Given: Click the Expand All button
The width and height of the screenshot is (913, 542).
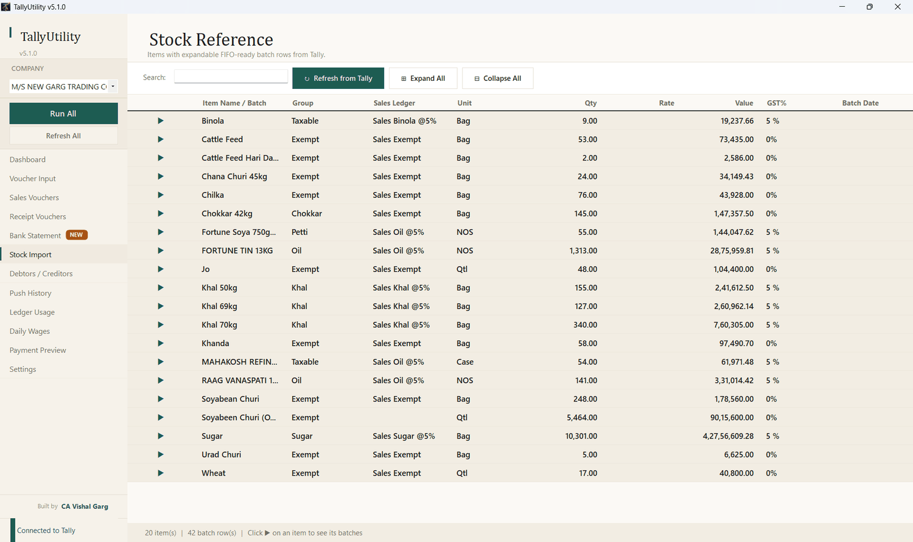Looking at the screenshot, I should coord(423,78).
